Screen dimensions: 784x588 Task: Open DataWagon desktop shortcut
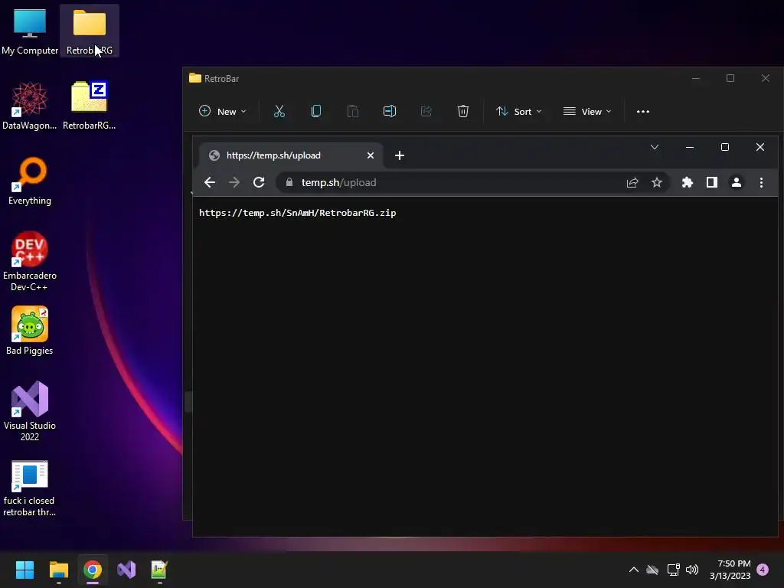coord(30,106)
